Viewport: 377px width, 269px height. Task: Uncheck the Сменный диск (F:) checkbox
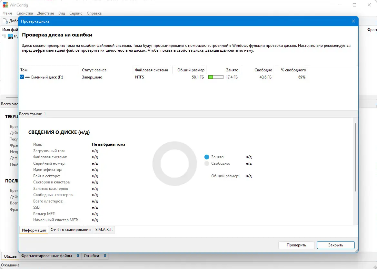pos(22,77)
